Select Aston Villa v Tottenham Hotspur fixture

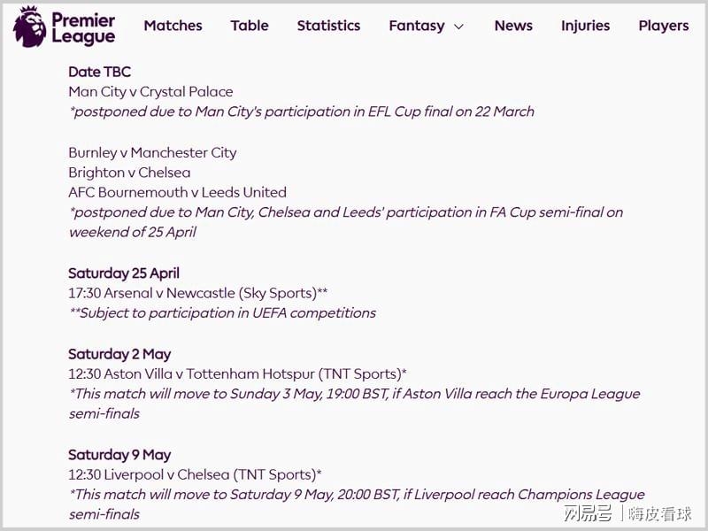click(x=237, y=373)
